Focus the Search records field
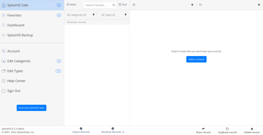Screen dimensions: 263x135 point(100,5)
